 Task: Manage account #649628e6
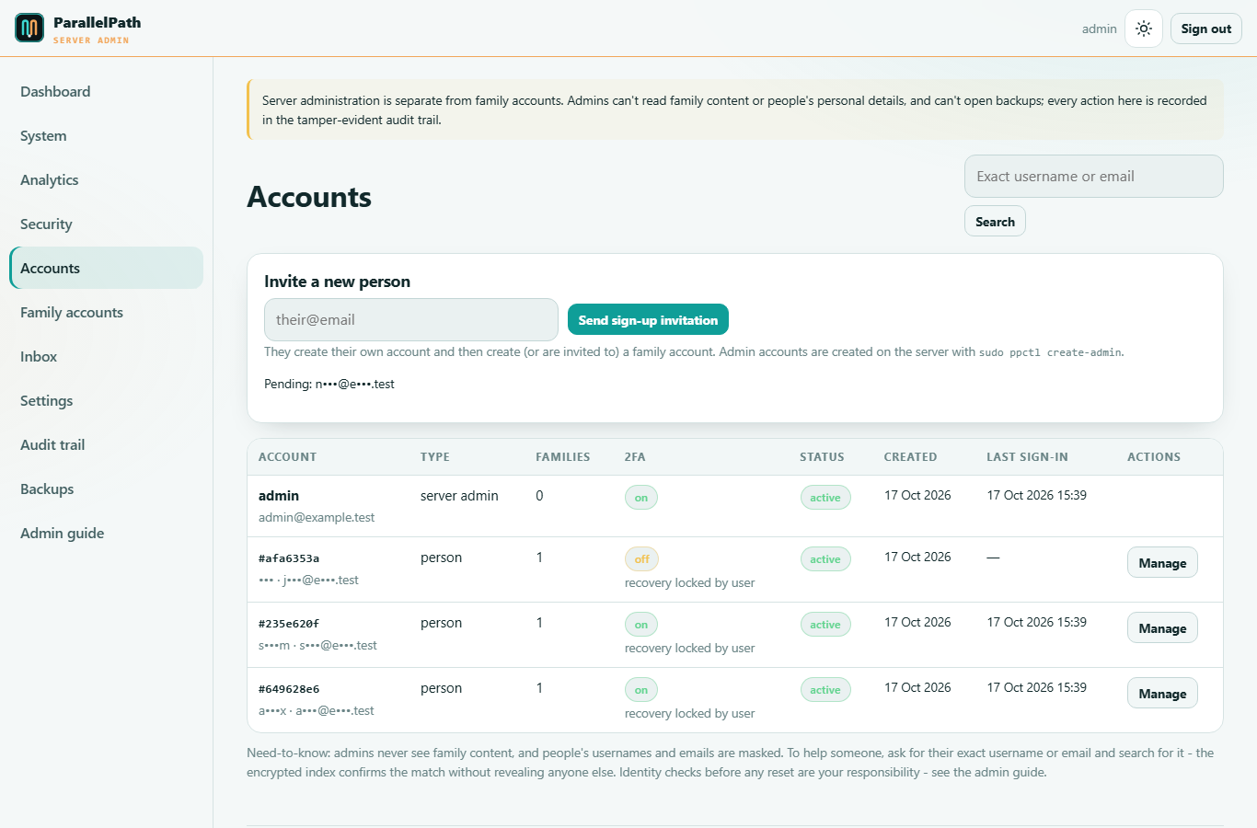[1162, 694]
